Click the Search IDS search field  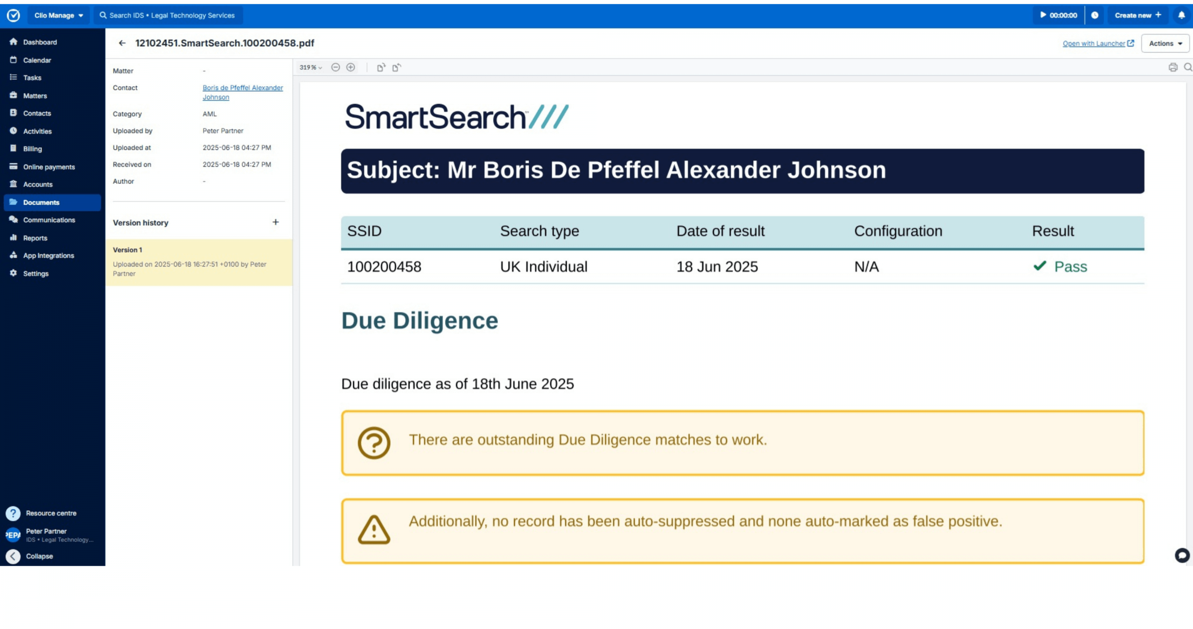tap(168, 15)
